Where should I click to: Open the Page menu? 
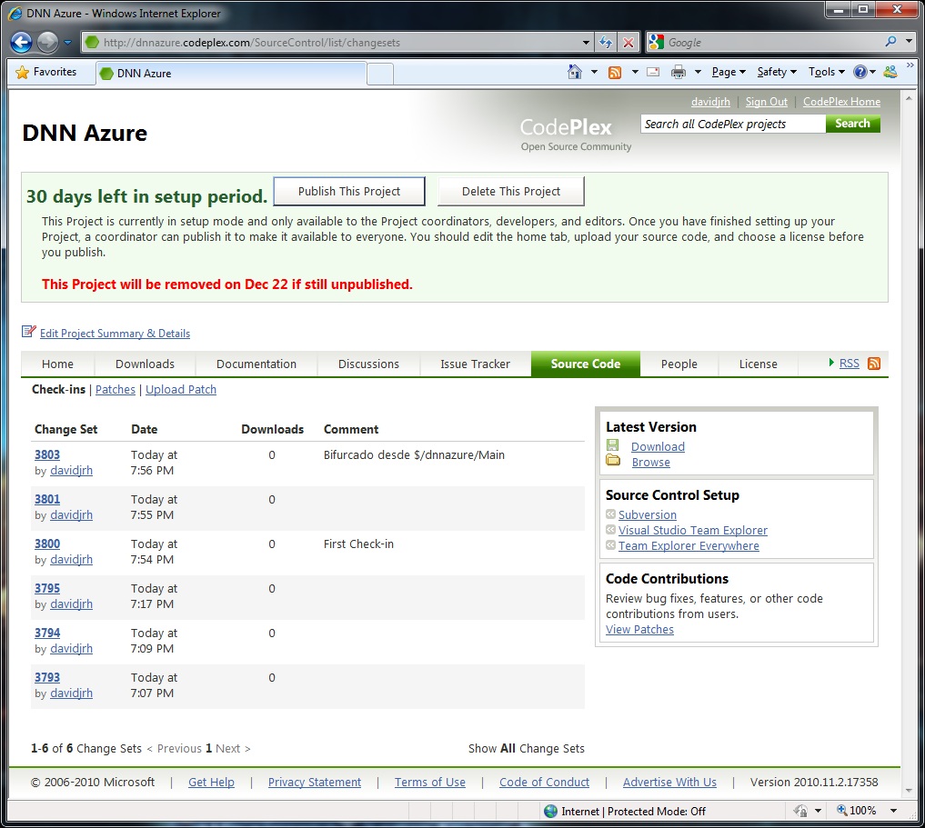(729, 72)
